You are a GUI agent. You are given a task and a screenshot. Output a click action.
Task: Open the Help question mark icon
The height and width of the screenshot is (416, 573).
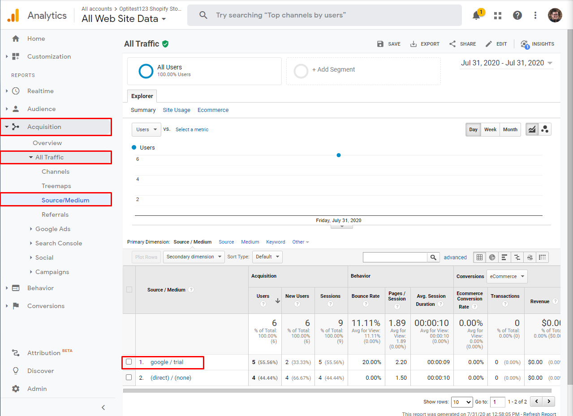tap(517, 15)
